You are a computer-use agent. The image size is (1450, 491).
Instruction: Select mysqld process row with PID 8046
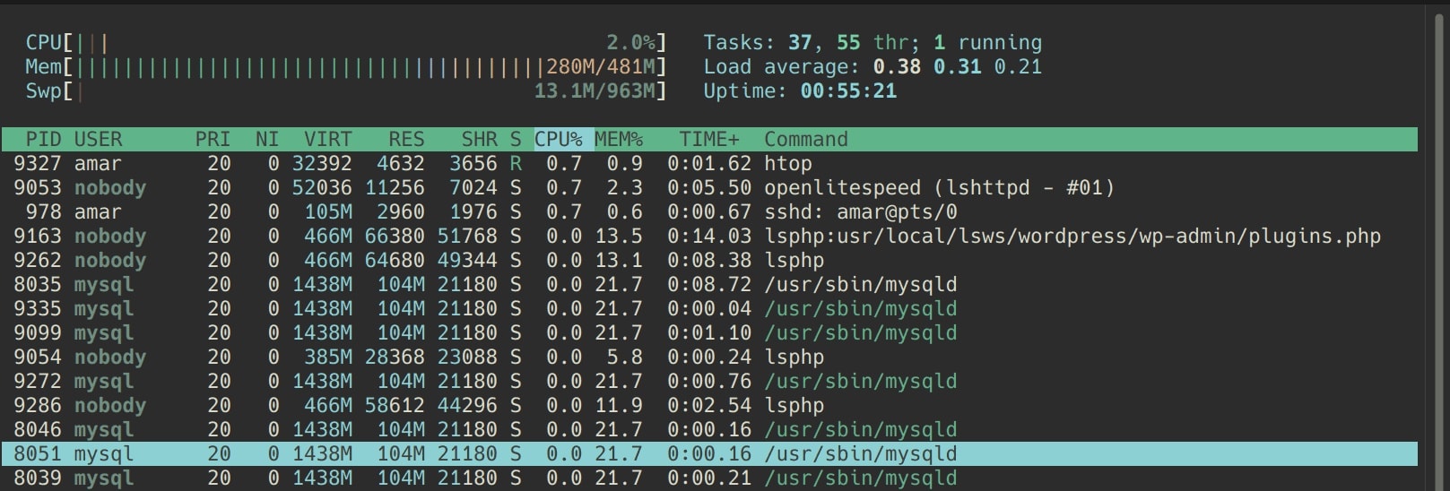tap(709, 430)
